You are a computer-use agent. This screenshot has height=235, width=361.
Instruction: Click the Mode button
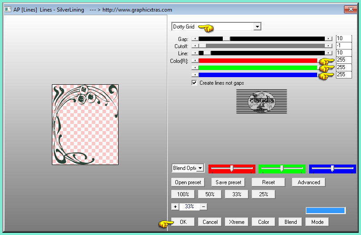pyautogui.click(x=317, y=222)
